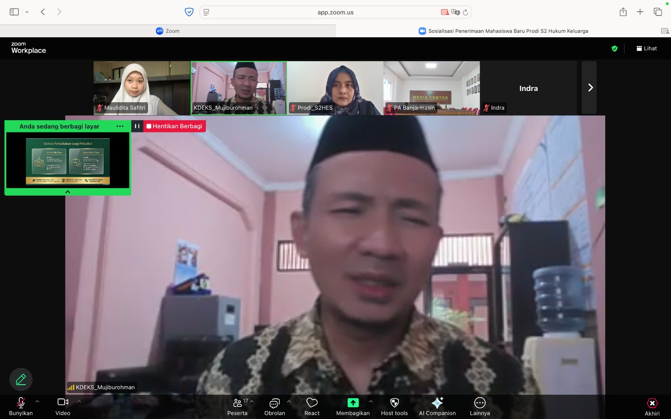Open React emoji reactions
This screenshot has width=671, height=419.
[312, 406]
